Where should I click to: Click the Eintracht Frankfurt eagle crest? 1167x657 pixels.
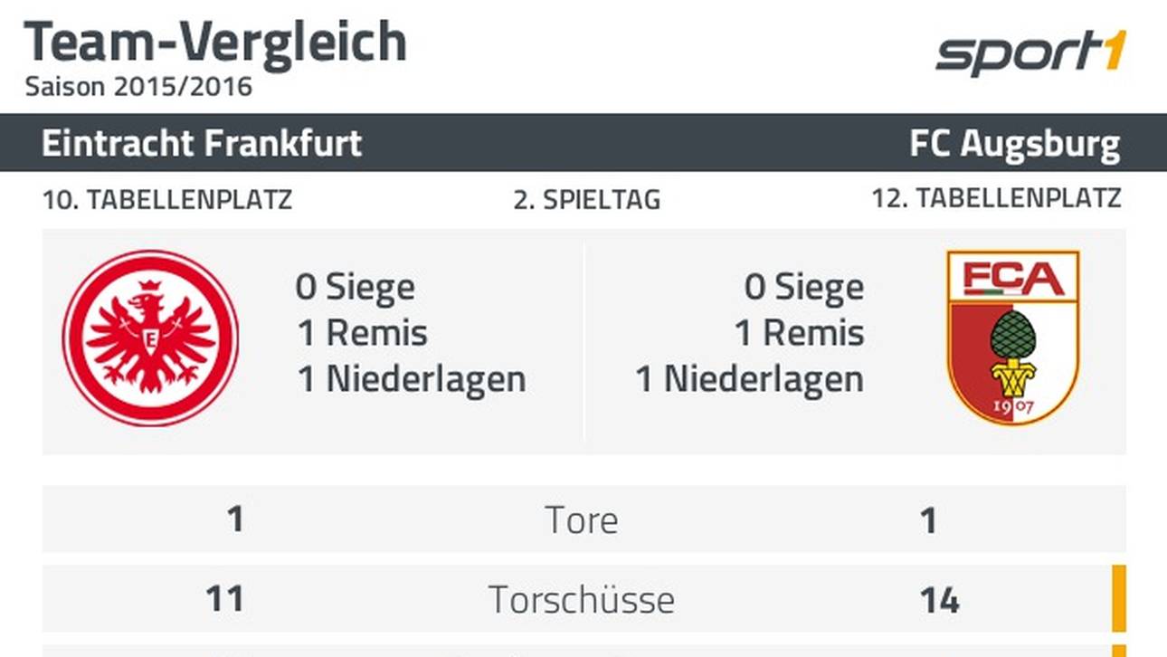point(150,338)
